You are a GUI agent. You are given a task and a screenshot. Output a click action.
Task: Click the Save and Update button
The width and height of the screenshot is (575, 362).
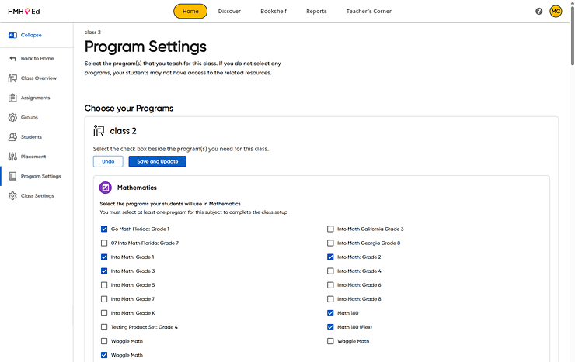click(x=157, y=161)
